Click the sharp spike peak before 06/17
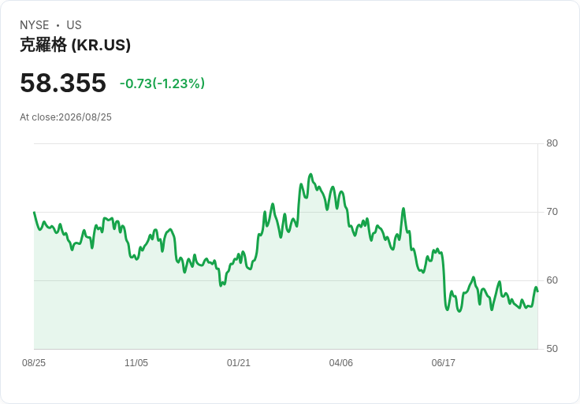Viewport: 580px width, 404px height. point(403,209)
